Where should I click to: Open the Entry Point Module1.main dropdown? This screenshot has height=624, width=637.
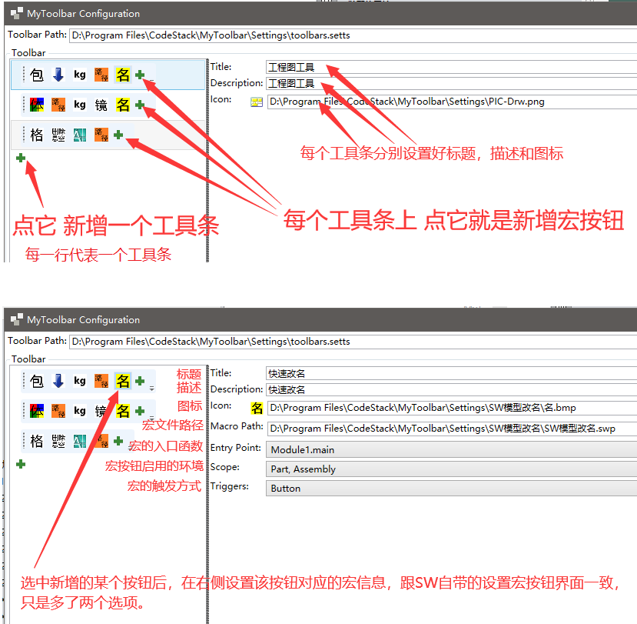[451, 450]
